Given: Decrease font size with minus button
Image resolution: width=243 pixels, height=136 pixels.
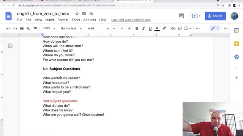Looking at the screenshot, I should [114, 29].
